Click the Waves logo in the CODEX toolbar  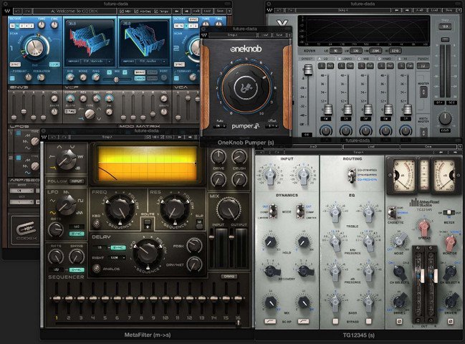pyautogui.click(x=7, y=11)
